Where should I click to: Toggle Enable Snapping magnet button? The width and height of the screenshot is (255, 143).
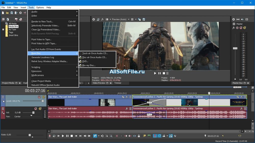155,136
